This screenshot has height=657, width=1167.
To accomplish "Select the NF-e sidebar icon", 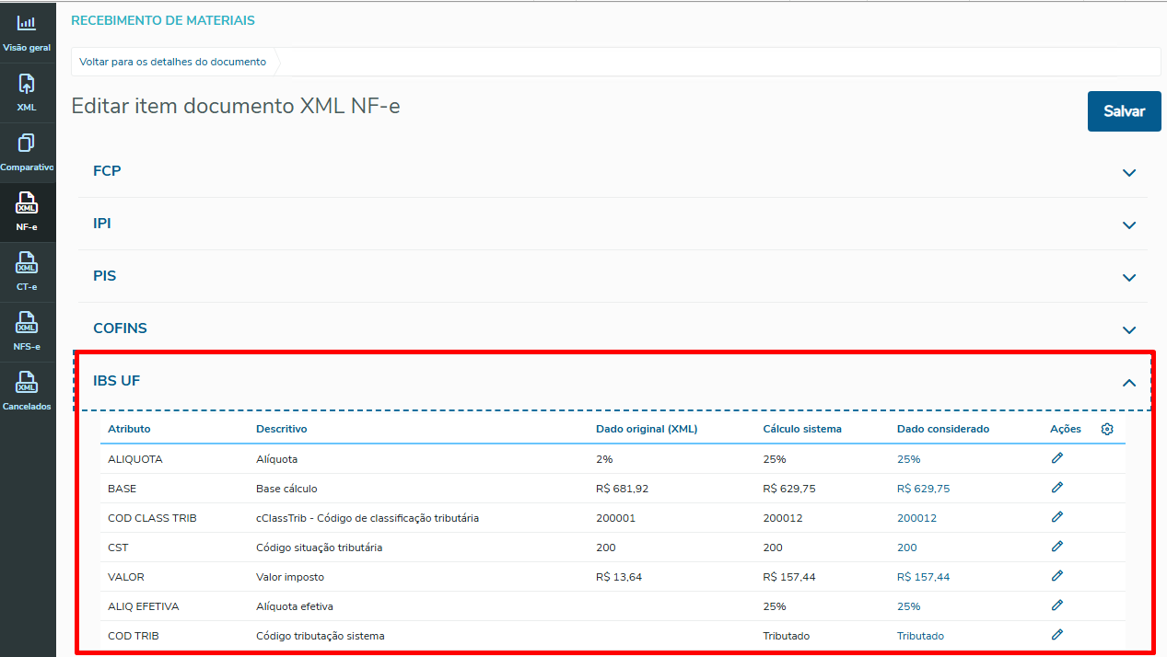I will [x=27, y=213].
